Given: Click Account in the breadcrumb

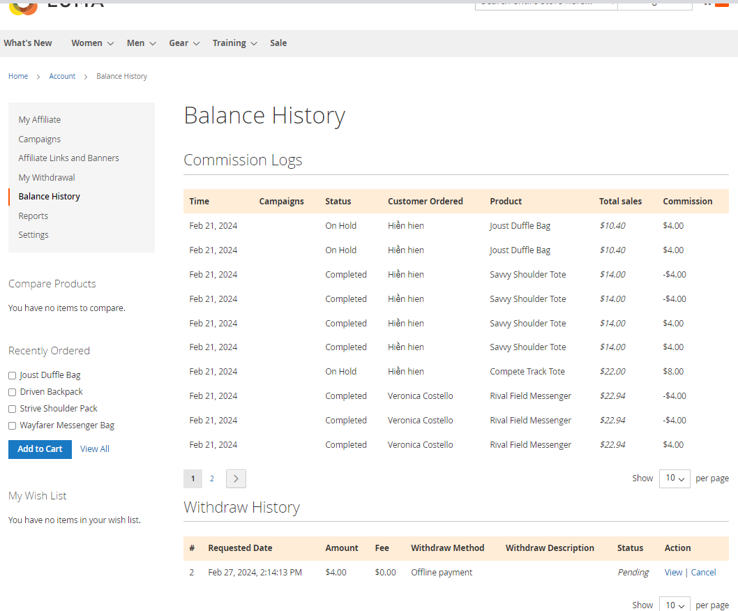Looking at the screenshot, I should (x=62, y=77).
